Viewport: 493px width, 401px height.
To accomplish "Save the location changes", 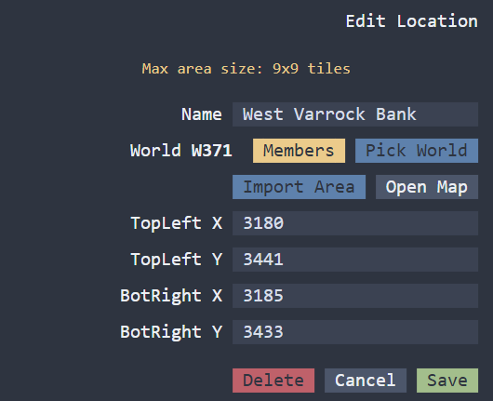I will pos(447,381).
